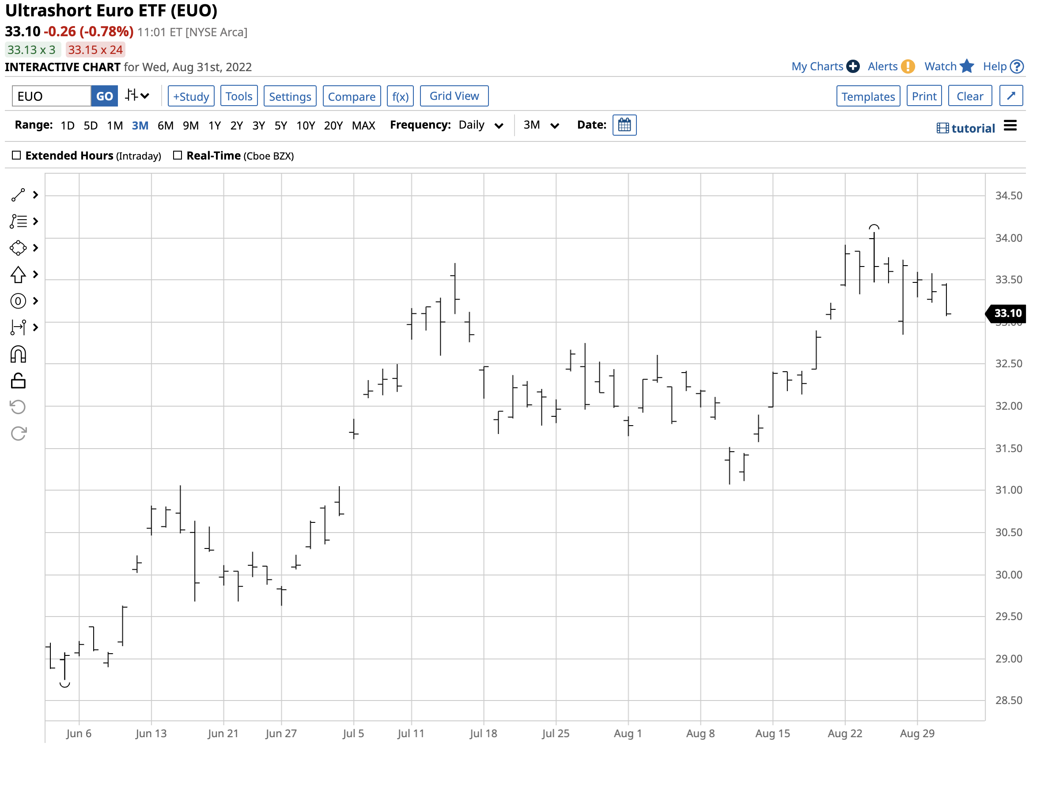Click the undo arrow icon
The image size is (1052, 792).
click(18, 407)
